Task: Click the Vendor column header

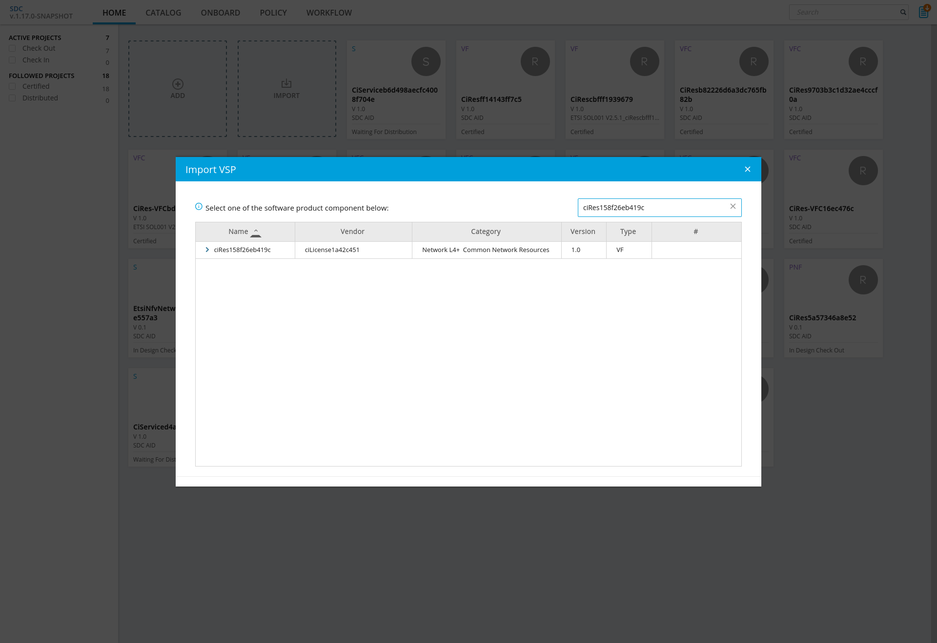Action: [x=353, y=232]
